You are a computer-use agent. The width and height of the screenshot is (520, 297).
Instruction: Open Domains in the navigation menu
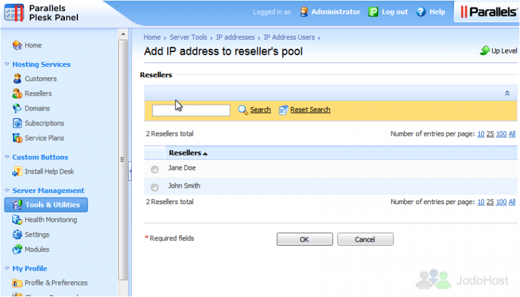point(37,109)
